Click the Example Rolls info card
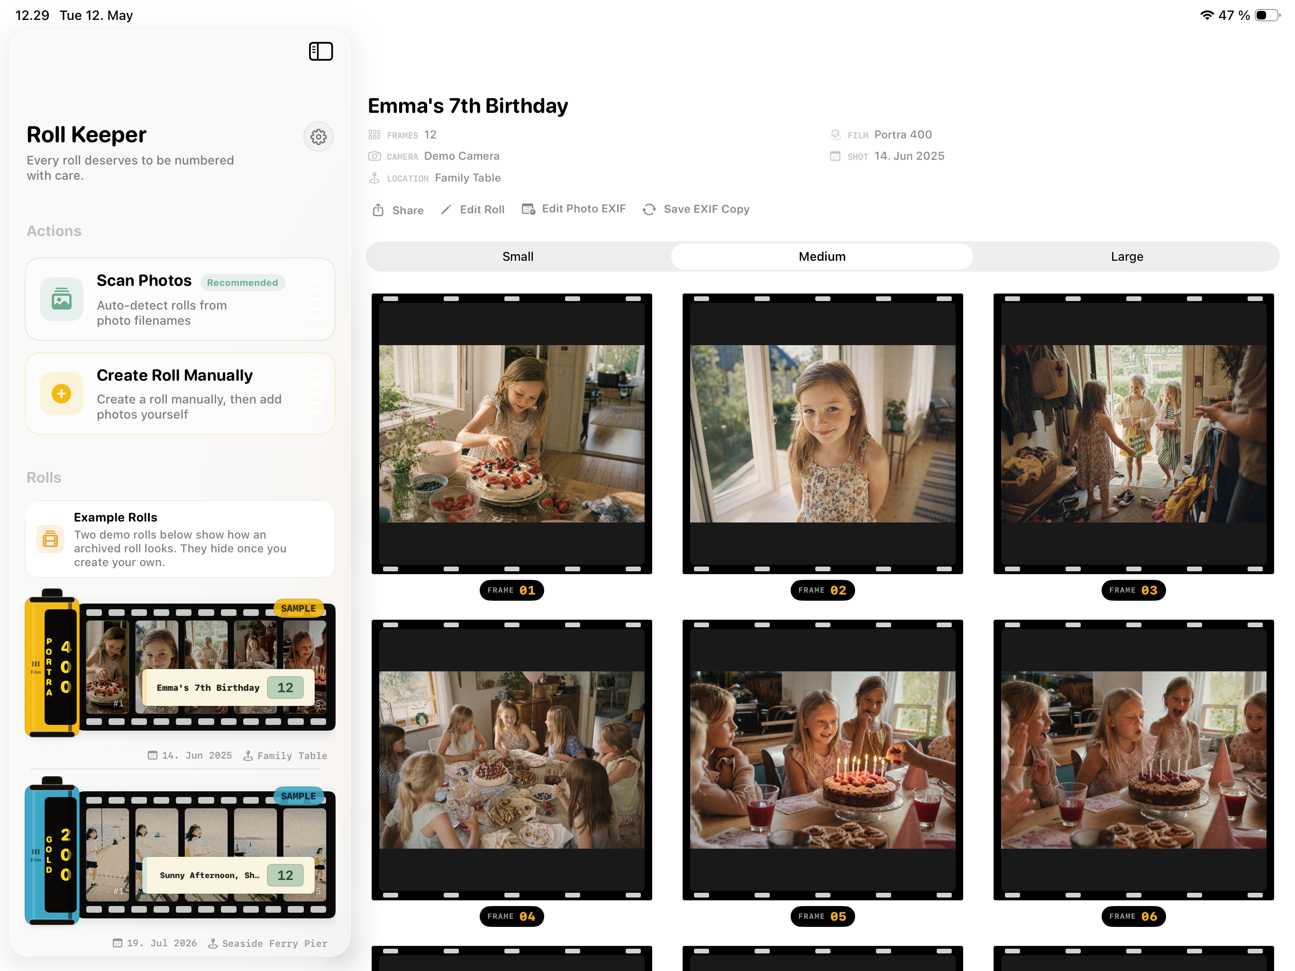The height and width of the screenshot is (971, 1295). pyautogui.click(x=180, y=539)
